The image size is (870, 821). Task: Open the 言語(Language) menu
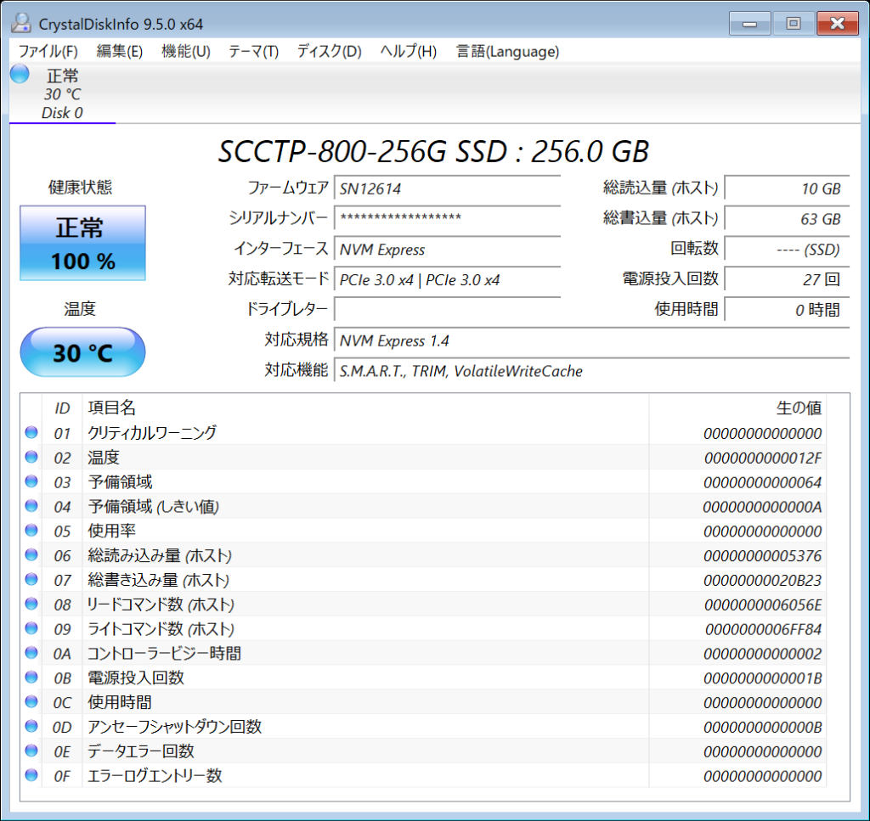(x=507, y=52)
